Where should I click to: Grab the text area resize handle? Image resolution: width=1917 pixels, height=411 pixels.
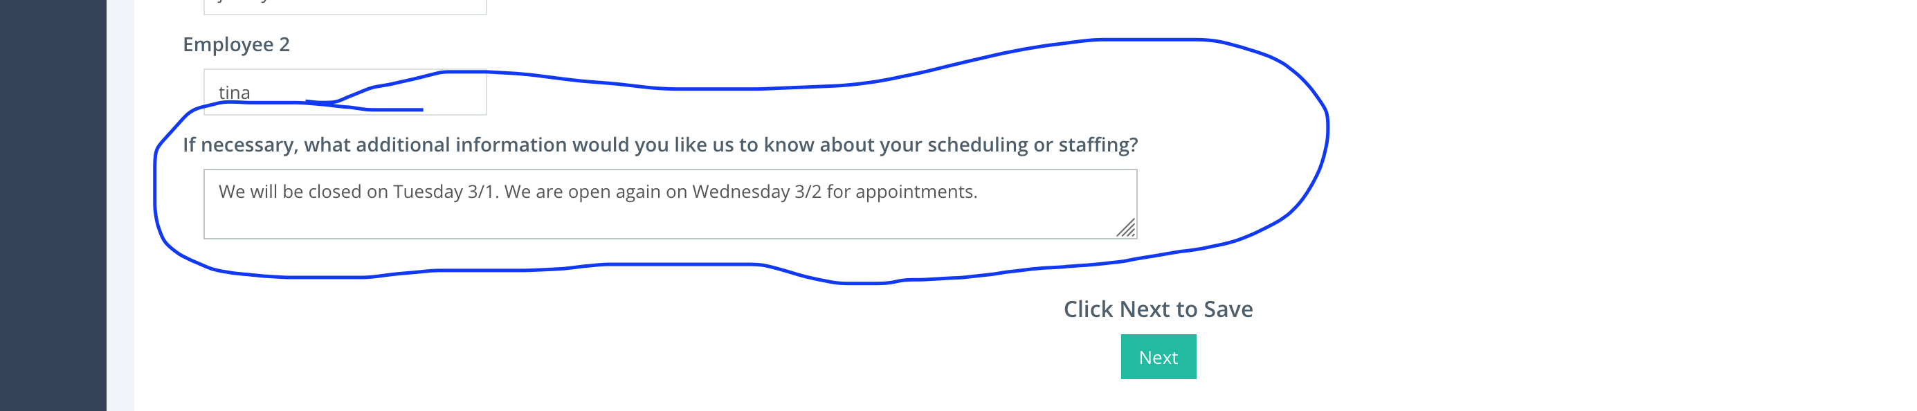pos(1126,228)
